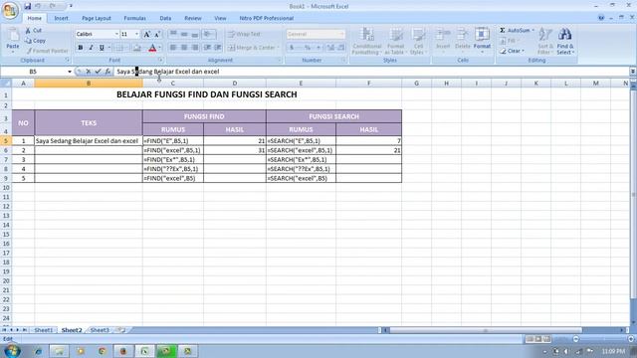Open Find & Select

pos(565,41)
